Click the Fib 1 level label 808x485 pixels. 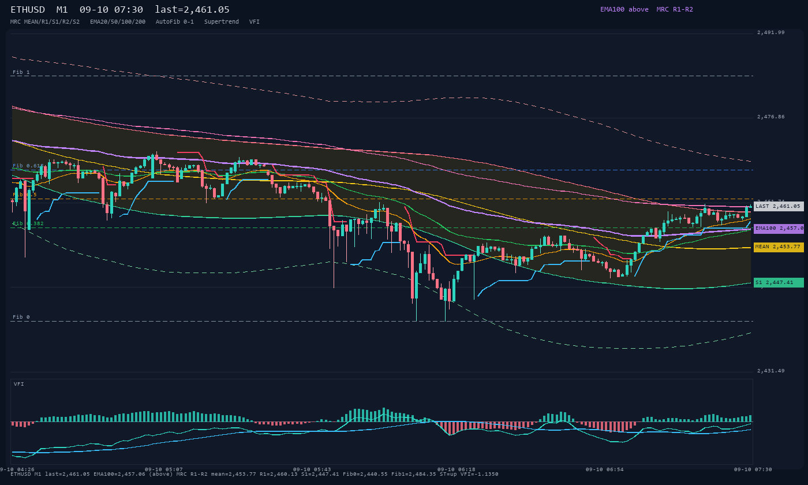click(x=21, y=72)
